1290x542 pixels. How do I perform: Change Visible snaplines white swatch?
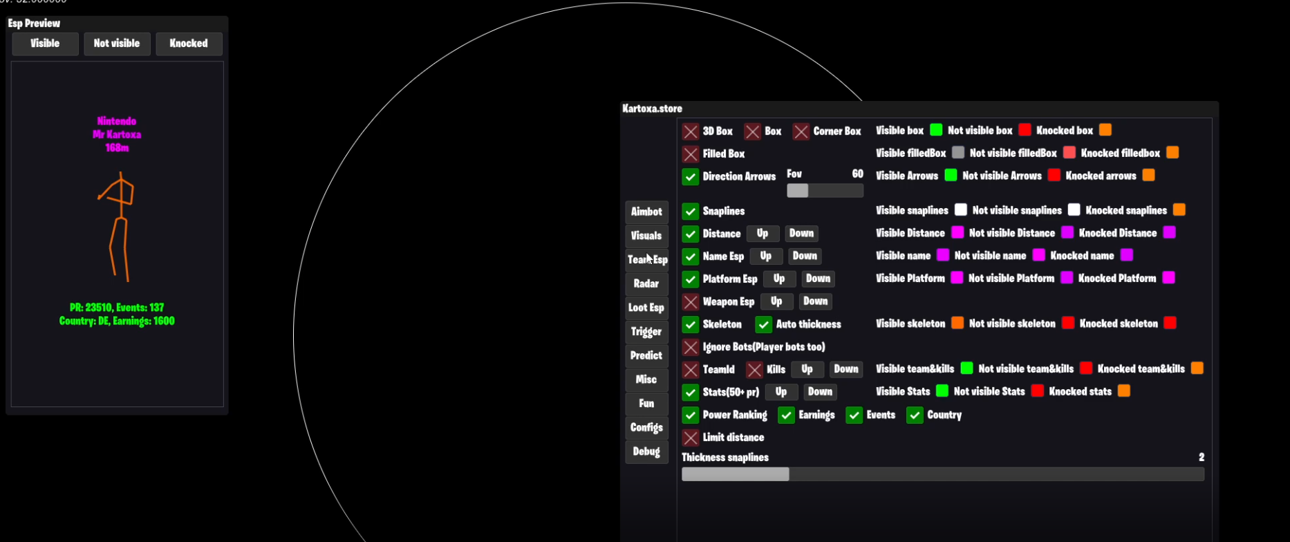pyautogui.click(x=961, y=209)
